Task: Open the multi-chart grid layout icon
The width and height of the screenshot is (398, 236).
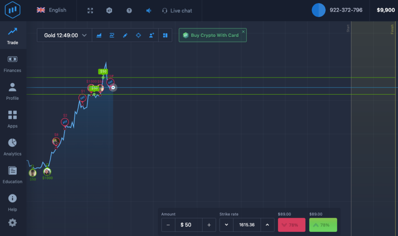Action: tap(165, 35)
